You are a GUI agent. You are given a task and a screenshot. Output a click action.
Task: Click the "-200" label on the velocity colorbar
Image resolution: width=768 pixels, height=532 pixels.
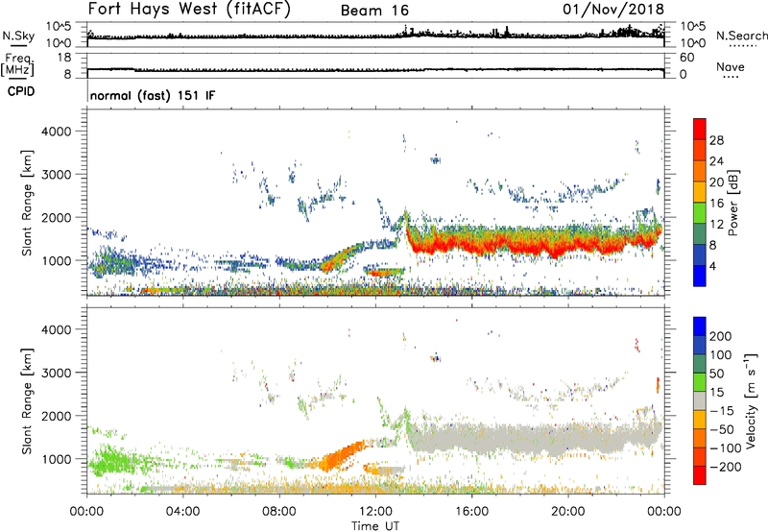726,467
